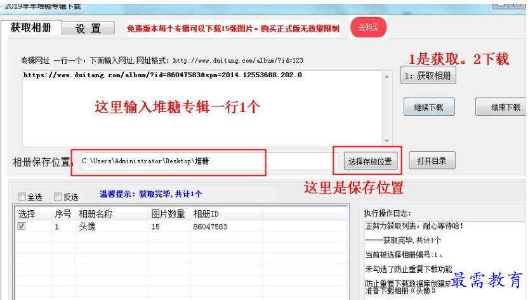This screenshot has width=528, height=300.
Task: Click the URL box scroll down arrow
Action: point(387,141)
